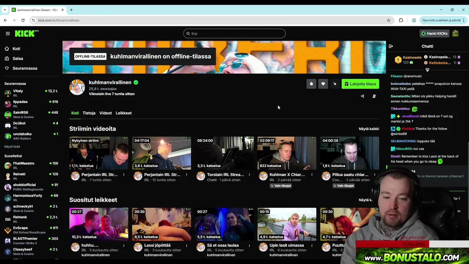469x264 pixels.
Task: Click the browser back arrow
Action: pos(5,20)
